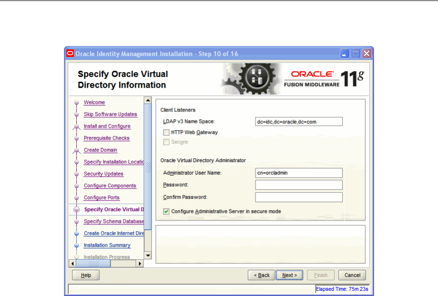Click the Create Domain step marker icon
This screenshot has width=438, height=296.
76,151
